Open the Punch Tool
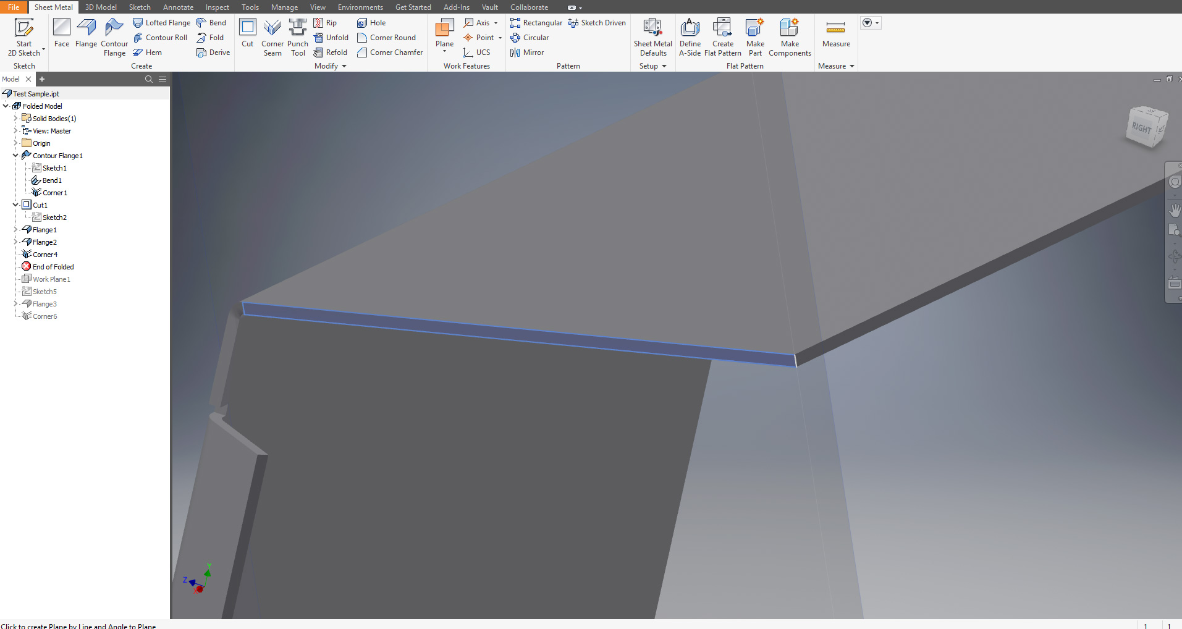The image size is (1182, 629). pos(298,37)
